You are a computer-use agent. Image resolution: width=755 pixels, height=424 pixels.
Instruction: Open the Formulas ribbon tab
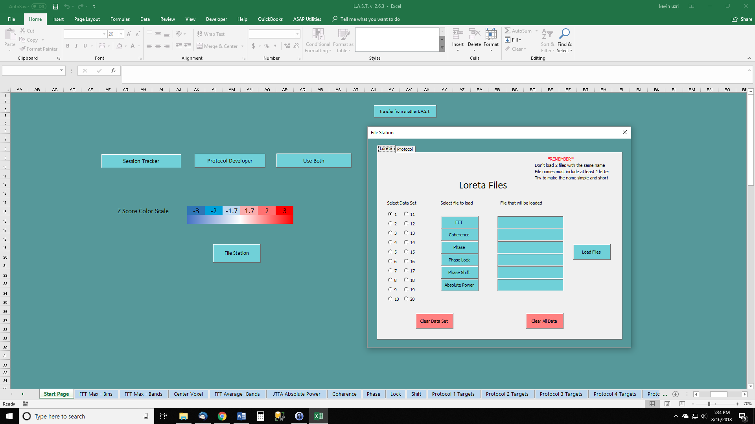(120, 19)
